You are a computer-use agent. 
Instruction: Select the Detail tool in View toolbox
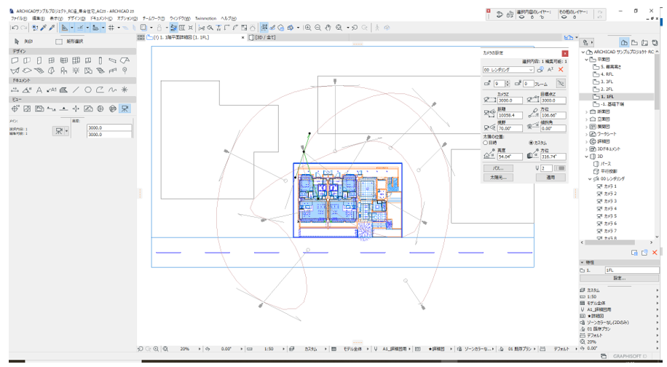tap(100, 109)
